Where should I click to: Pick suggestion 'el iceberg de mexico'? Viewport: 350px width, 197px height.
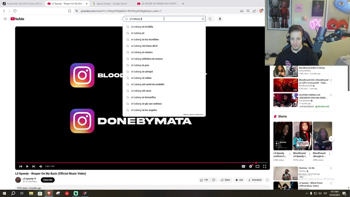click(164, 52)
